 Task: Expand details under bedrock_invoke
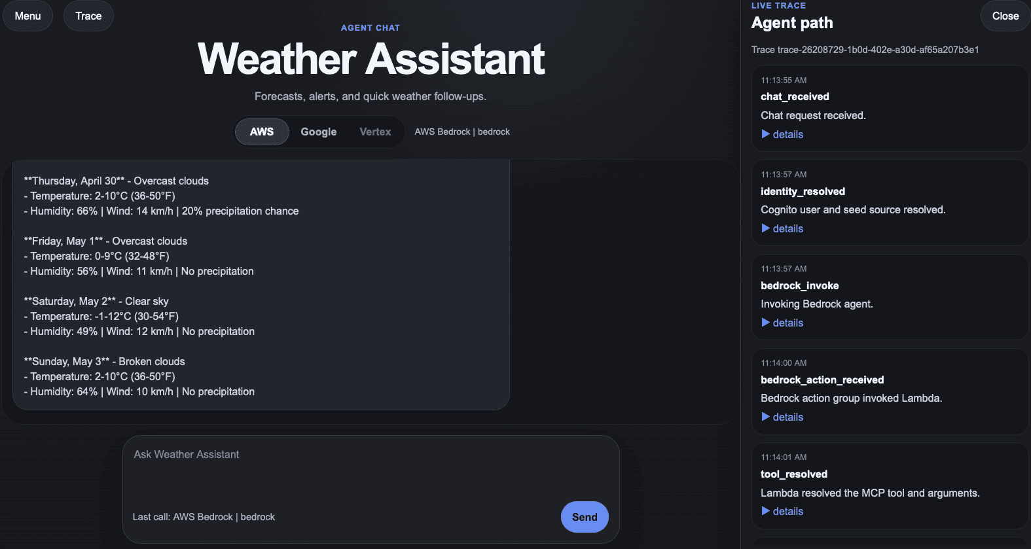point(782,323)
